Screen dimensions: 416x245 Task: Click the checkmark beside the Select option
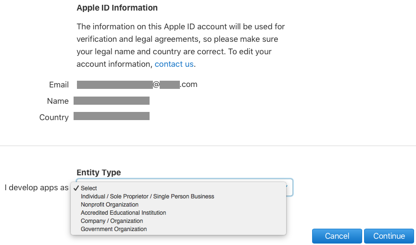pyautogui.click(x=76, y=188)
